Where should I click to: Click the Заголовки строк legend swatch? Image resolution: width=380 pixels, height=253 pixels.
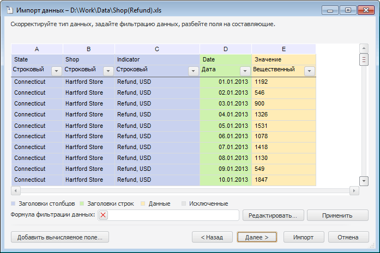[x=82, y=203]
